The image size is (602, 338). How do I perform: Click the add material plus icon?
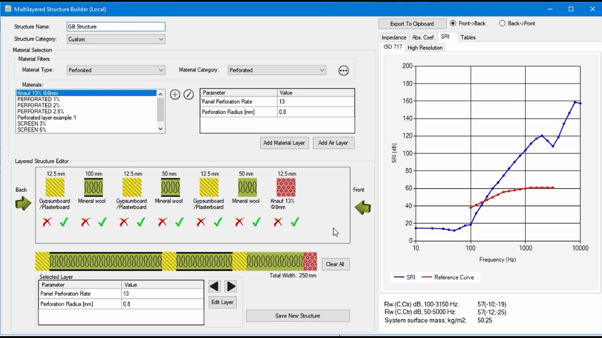pyautogui.click(x=175, y=94)
